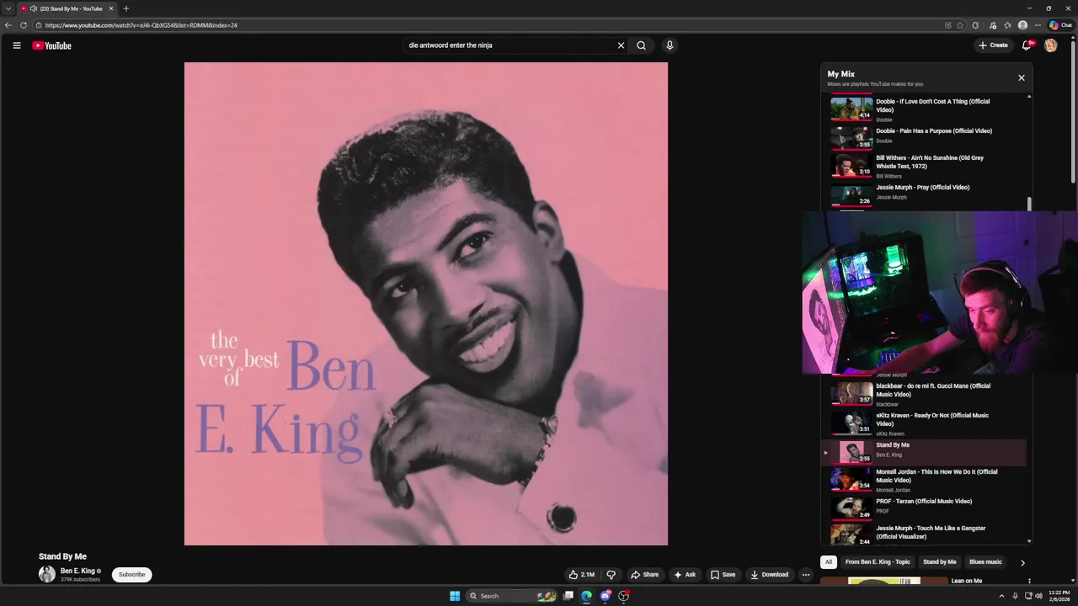Show more filter chips with right arrow

[1022, 562]
